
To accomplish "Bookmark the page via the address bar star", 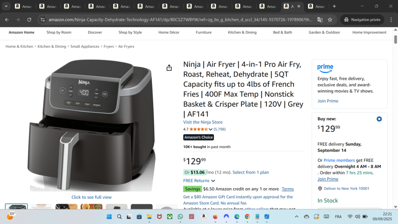I will coord(330,19).
